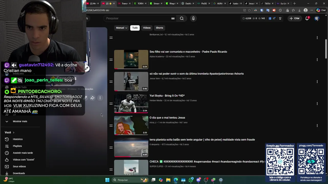Open Histórico in sidebar

coord(18,139)
